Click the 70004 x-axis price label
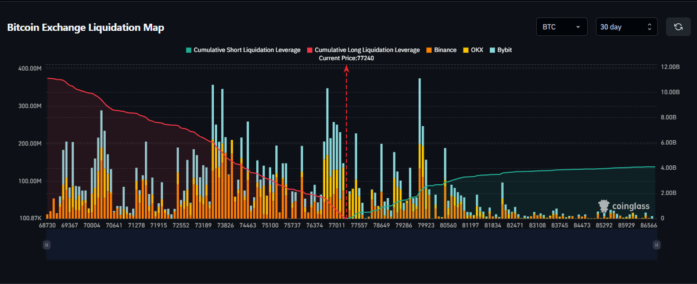697x284 pixels. click(x=91, y=225)
